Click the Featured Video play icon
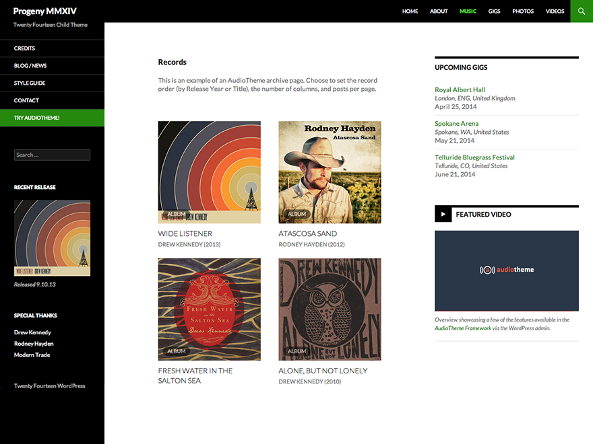The image size is (593, 444). 443,215
